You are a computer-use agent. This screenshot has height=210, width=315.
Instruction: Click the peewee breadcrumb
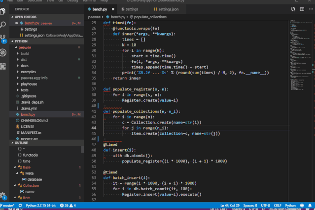click(94, 17)
